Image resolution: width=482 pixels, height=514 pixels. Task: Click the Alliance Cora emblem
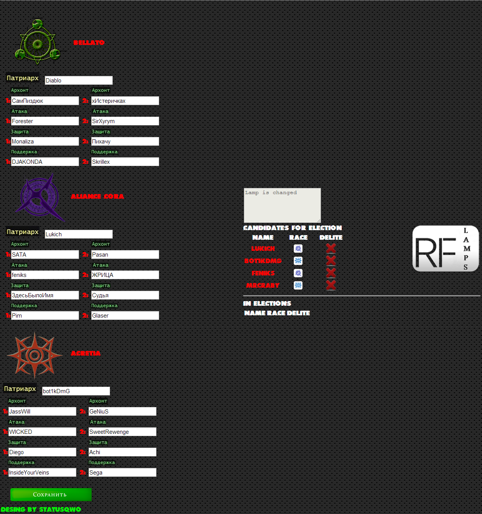coord(40,198)
